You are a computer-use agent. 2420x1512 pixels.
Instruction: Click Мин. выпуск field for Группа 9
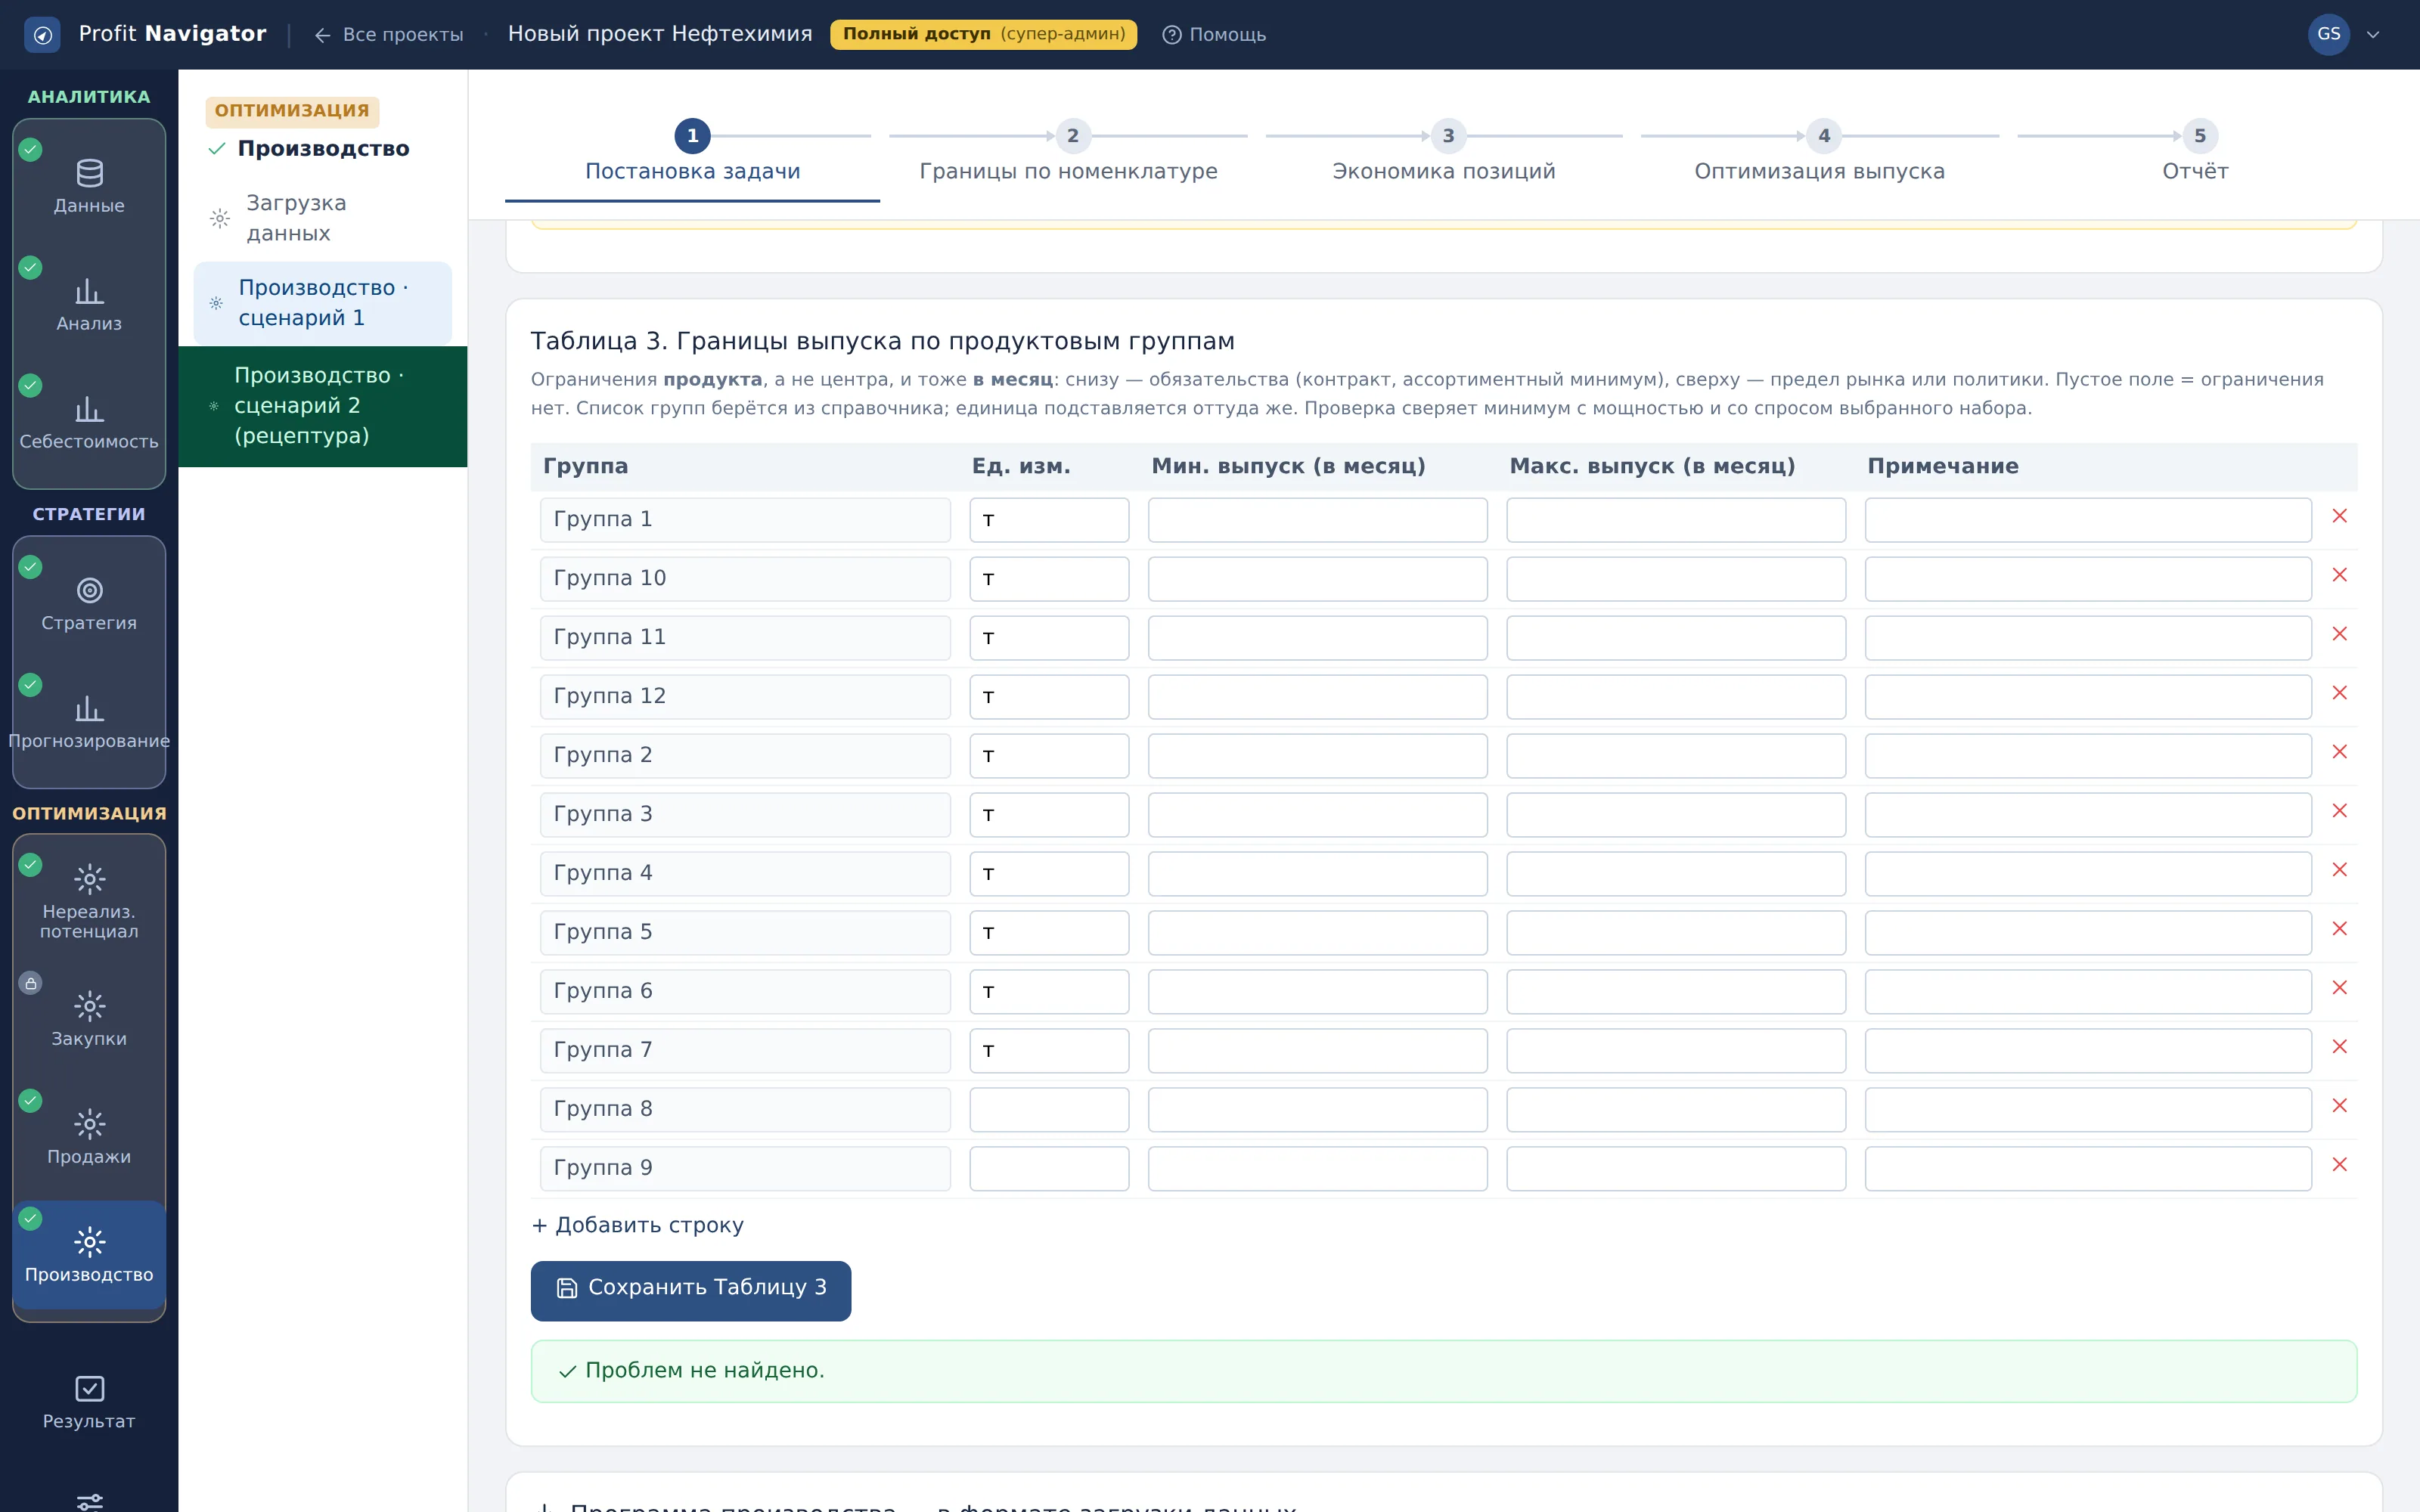[1317, 1169]
